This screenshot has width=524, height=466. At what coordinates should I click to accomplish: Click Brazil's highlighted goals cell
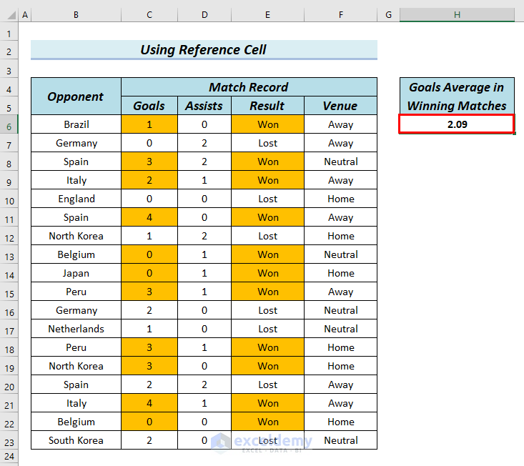149,124
